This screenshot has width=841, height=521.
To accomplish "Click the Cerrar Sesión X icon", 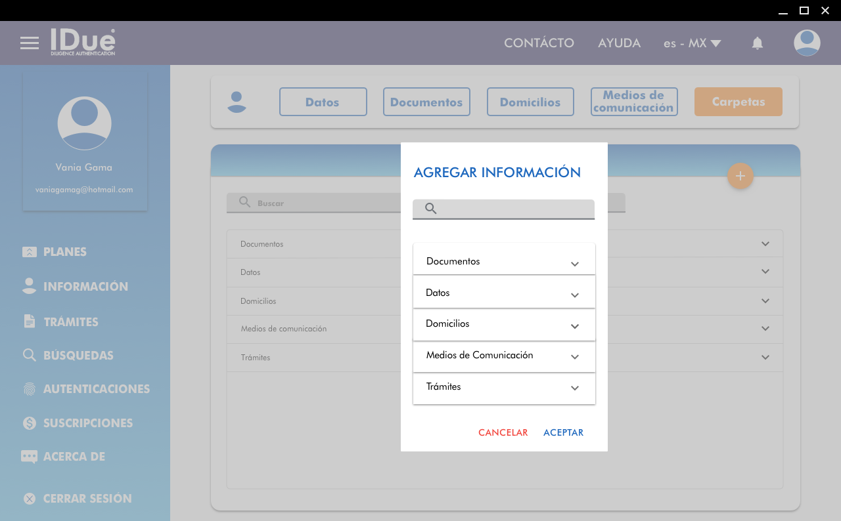I will 30,499.
